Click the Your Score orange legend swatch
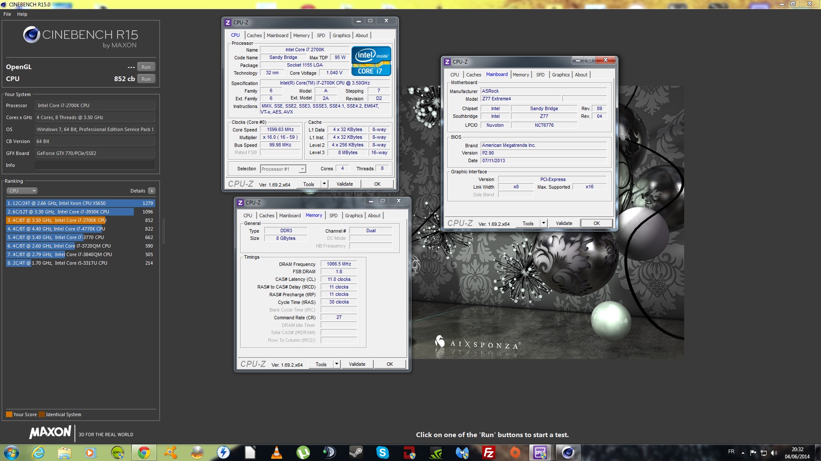The image size is (821, 461). (9, 414)
